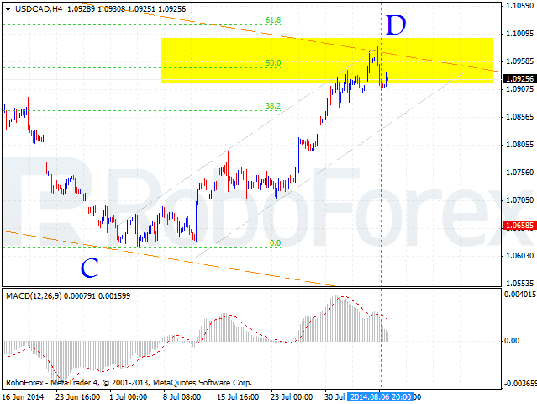537x404 pixels.
Task: Select the blue letter D label
Action: click(396, 25)
